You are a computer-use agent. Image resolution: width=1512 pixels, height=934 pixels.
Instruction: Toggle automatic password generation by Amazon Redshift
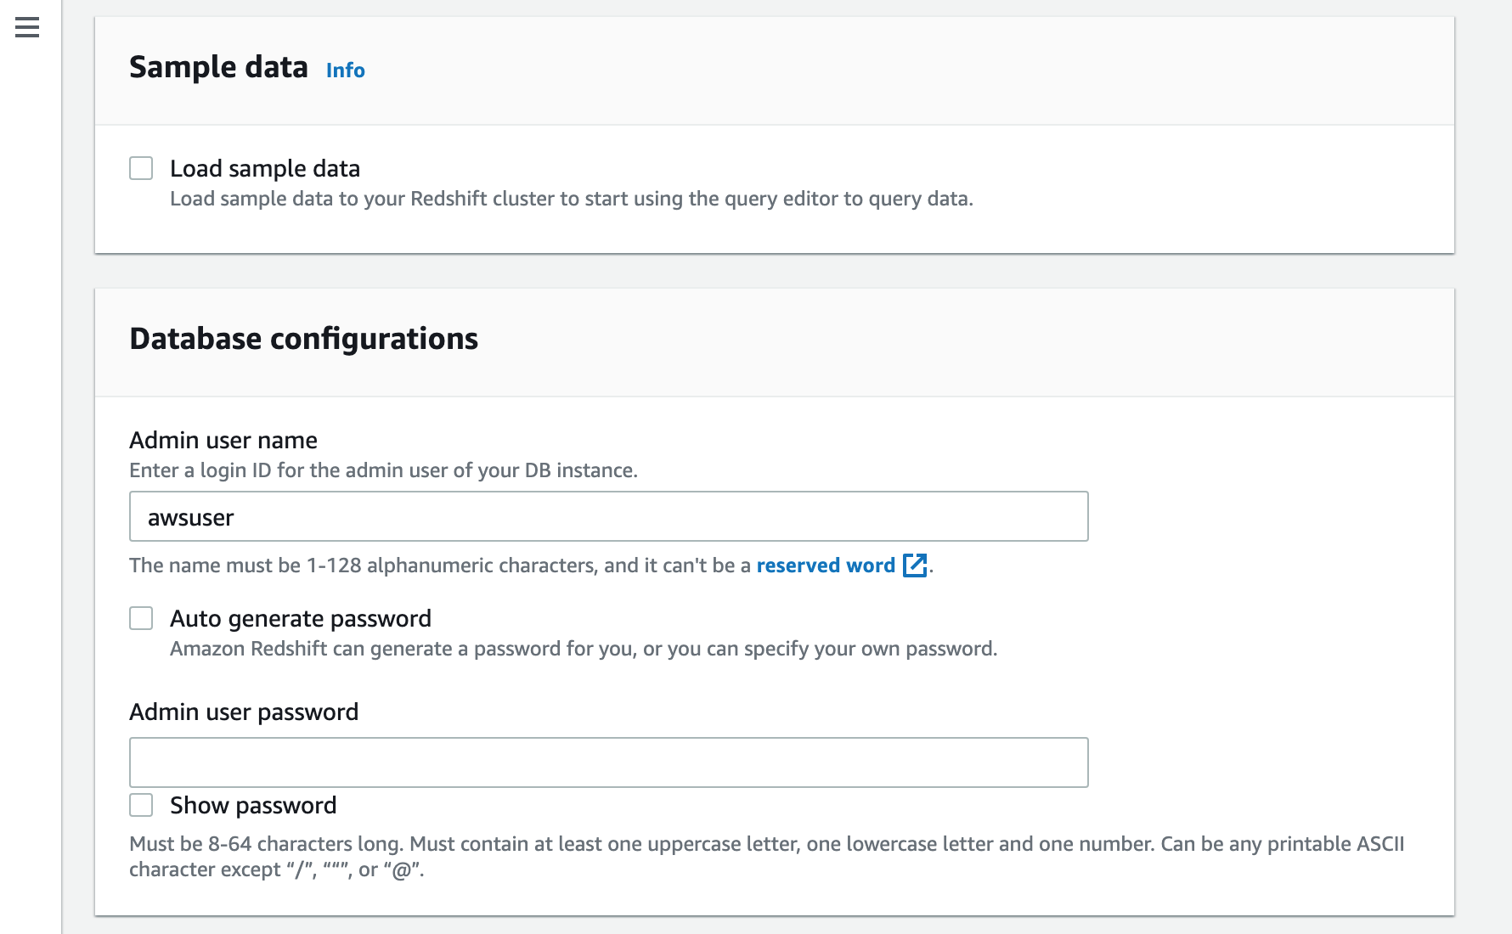click(141, 618)
